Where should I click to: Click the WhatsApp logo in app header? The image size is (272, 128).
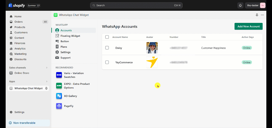coord(56,15)
